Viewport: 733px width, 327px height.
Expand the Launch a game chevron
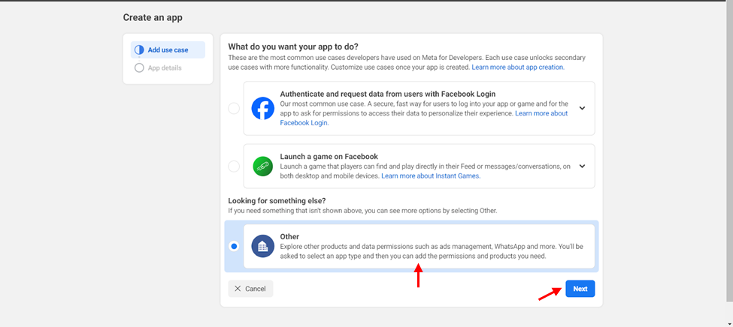pyautogui.click(x=582, y=166)
